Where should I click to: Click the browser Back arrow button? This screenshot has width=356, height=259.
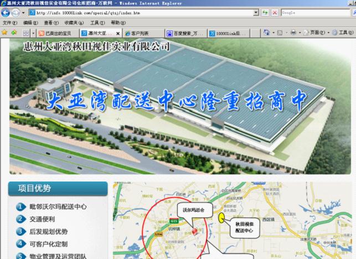pyautogui.click(x=6, y=13)
